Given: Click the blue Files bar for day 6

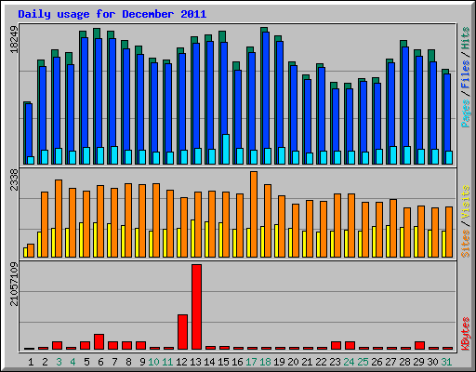Looking at the screenshot, I should pos(99,93).
